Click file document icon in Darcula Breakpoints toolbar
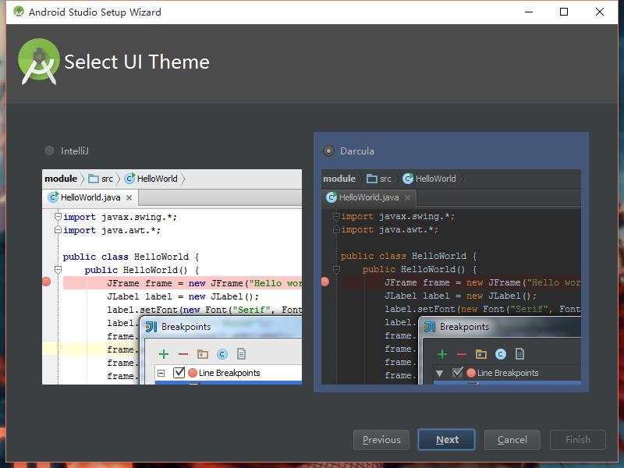624x468 pixels. coord(519,354)
